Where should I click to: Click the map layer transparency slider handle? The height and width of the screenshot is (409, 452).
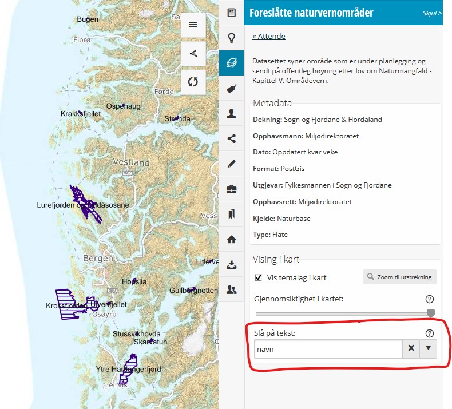(431, 313)
